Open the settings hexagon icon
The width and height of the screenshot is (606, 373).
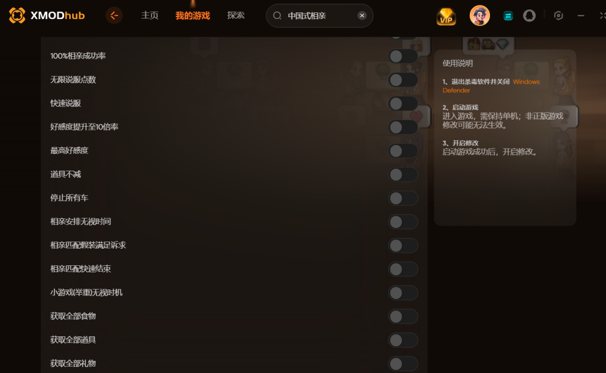pyautogui.click(x=558, y=15)
